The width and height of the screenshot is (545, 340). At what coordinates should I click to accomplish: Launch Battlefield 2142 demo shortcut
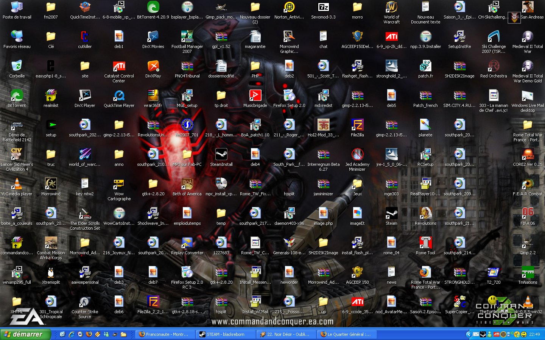(17, 130)
